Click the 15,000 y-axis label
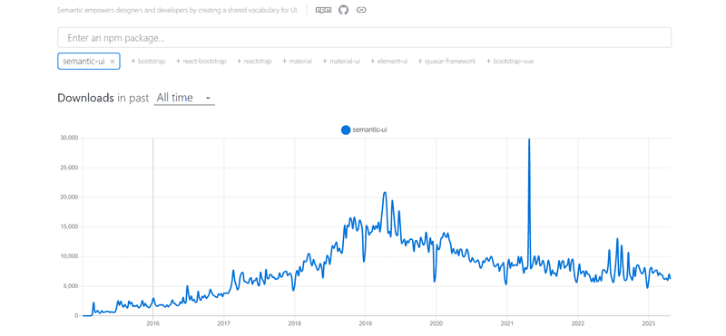726x336 pixels. pos(70,227)
